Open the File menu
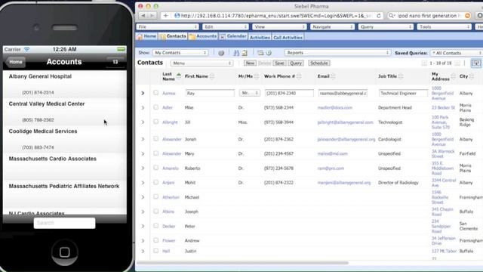This screenshot has height=272, width=483. coord(168,27)
